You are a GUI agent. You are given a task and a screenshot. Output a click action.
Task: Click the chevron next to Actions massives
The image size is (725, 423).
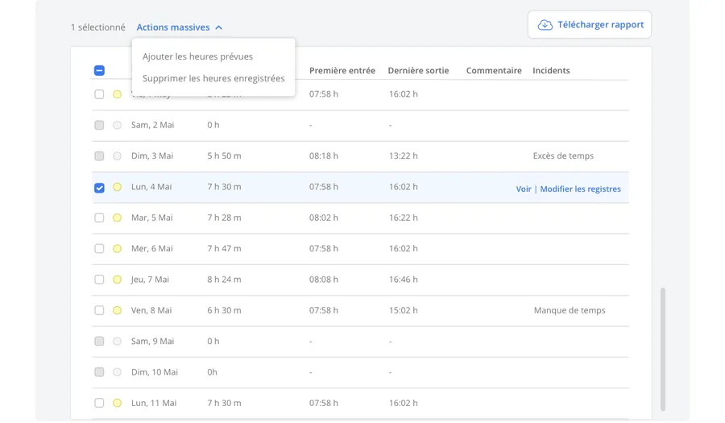(x=219, y=27)
